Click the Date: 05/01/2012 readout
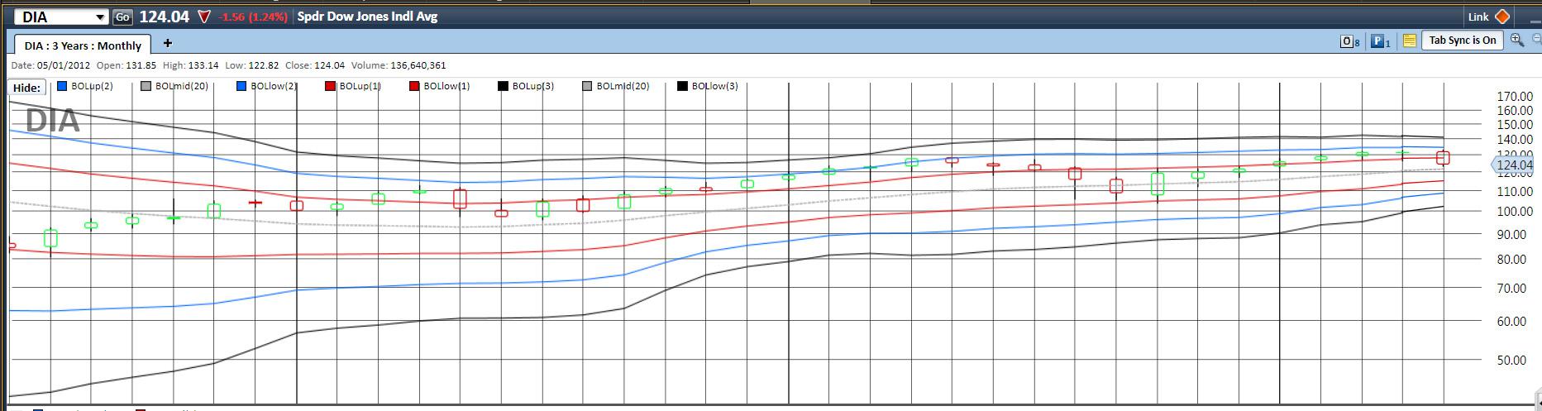 pos(50,65)
